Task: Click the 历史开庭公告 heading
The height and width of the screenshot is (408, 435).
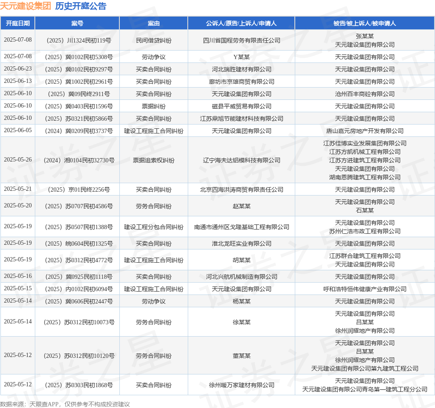Action: coord(81,6)
